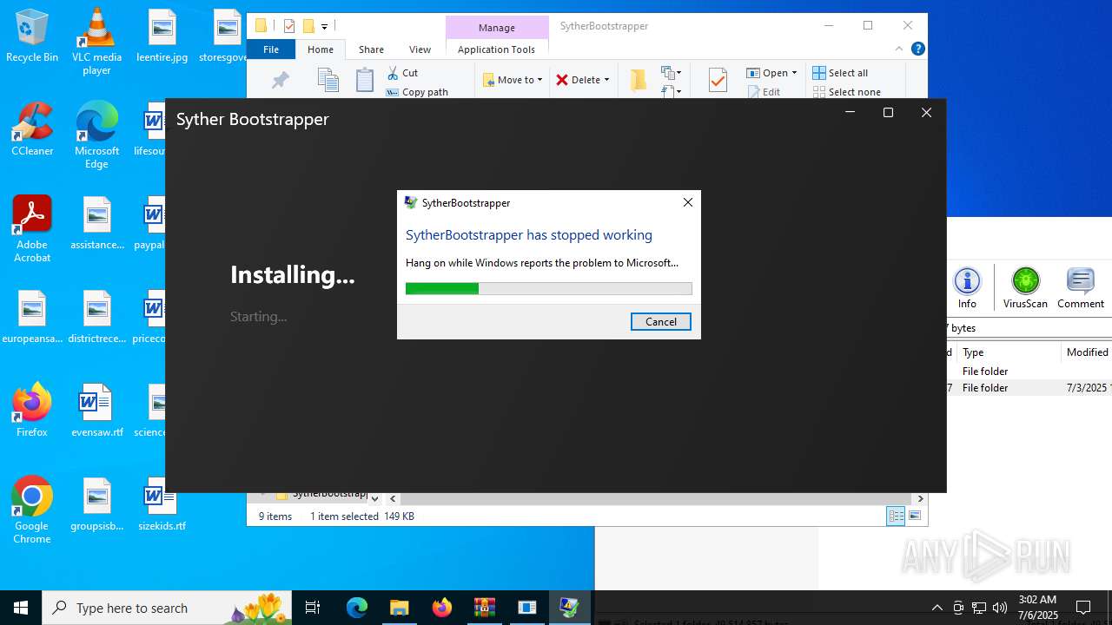Screen dimensions: 1112x625
Task: Open File Explorer from taskbar
Action: point(399,608)
